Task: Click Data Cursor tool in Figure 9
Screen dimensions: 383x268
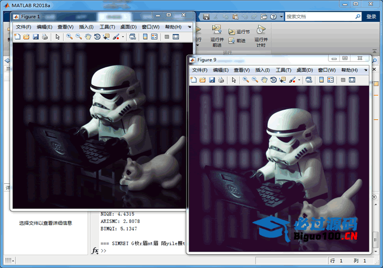Action: click(282, 80)
